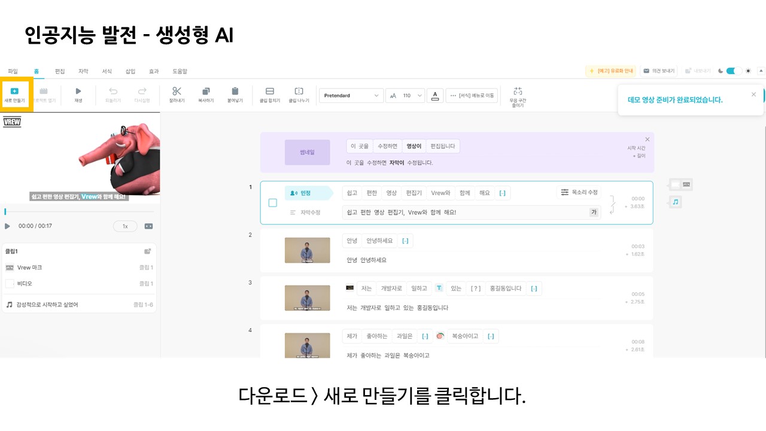Toggle the [-] marker after 안녕하세요
This screenshot has height=431, width=766.
pos(405,241)
